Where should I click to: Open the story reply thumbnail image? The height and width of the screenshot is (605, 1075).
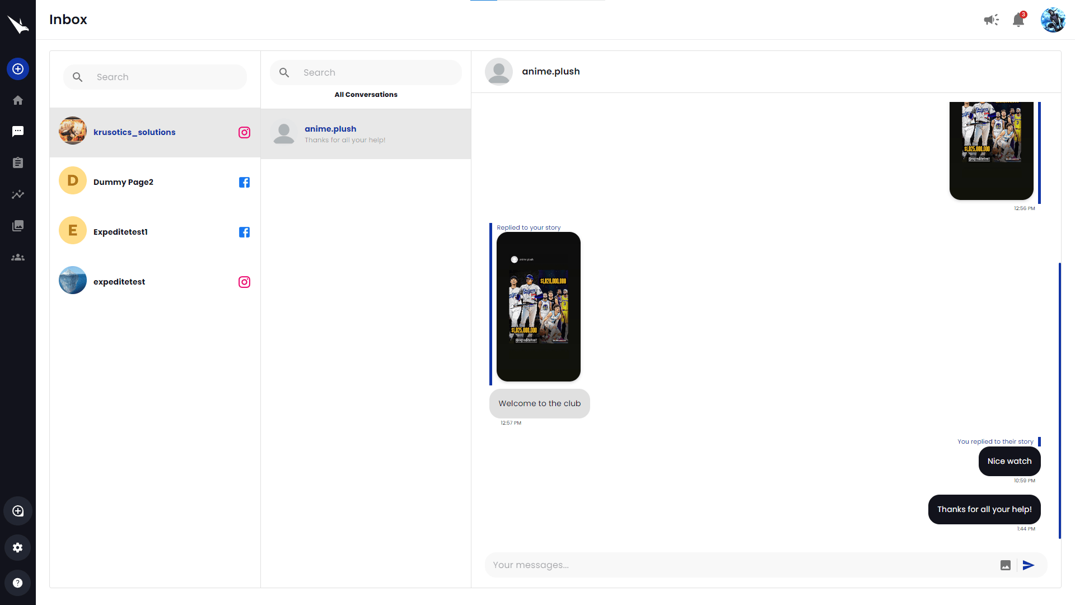tap(538, 306)
